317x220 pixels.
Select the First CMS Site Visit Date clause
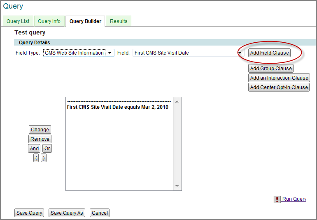[118, 107]
